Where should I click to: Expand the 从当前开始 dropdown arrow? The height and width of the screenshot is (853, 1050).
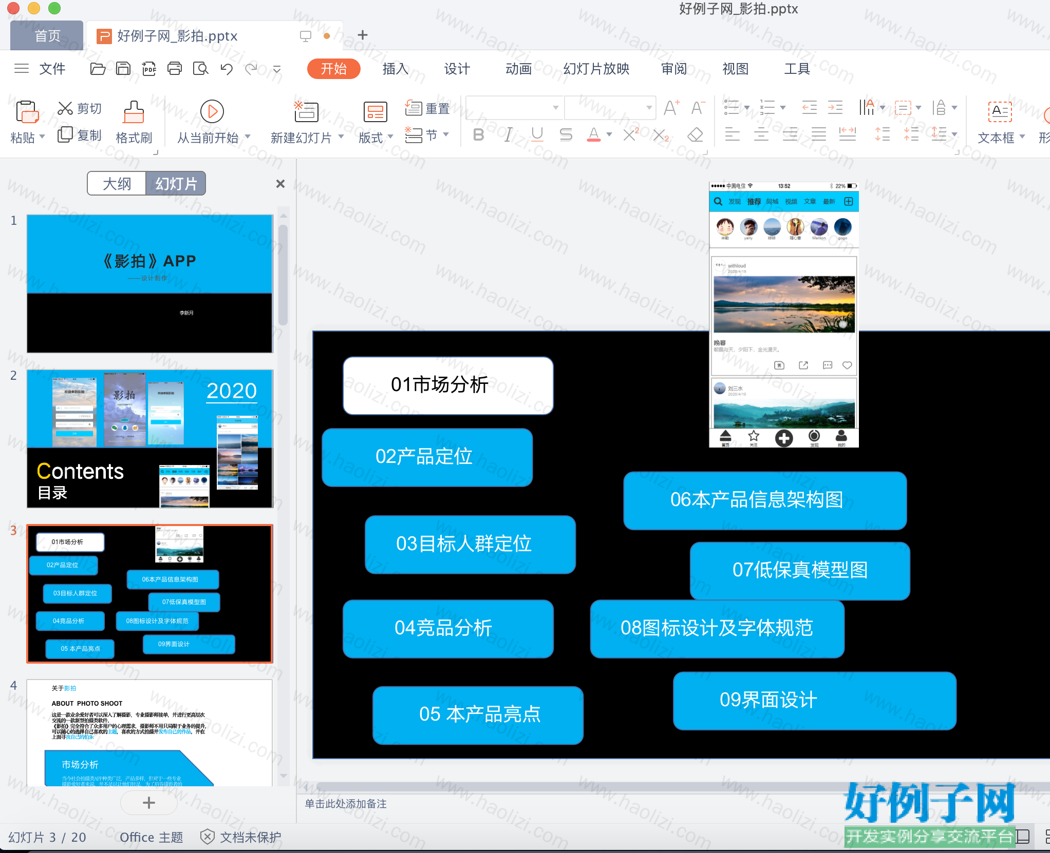[x=248, y=137]
